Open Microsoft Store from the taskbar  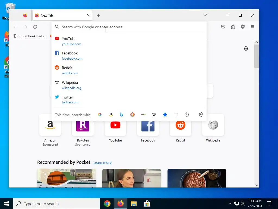[147, 204]
